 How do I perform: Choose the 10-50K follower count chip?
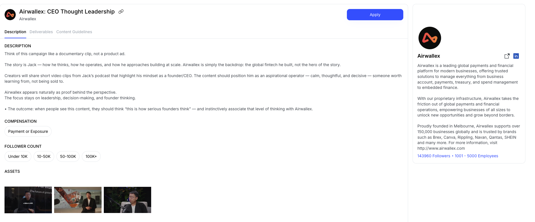tap(44, 156)
